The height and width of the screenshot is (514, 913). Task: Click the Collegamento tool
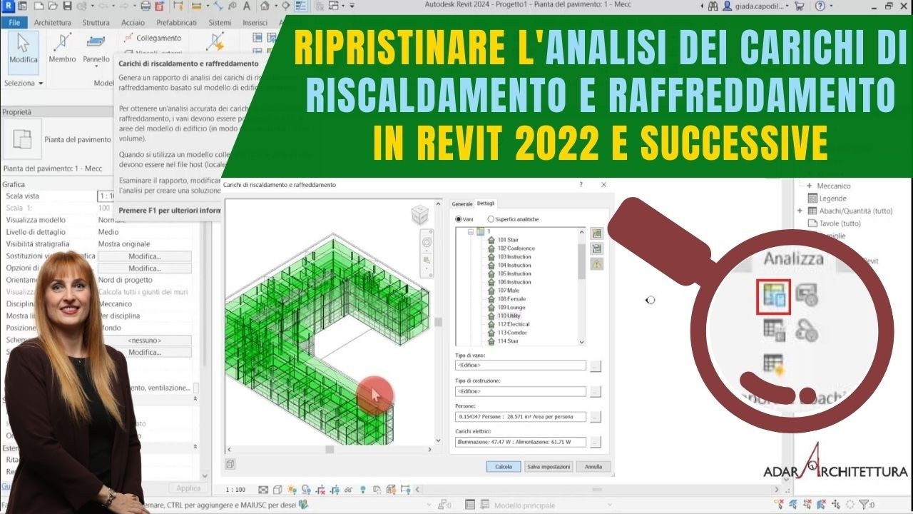tap(153, 38)
